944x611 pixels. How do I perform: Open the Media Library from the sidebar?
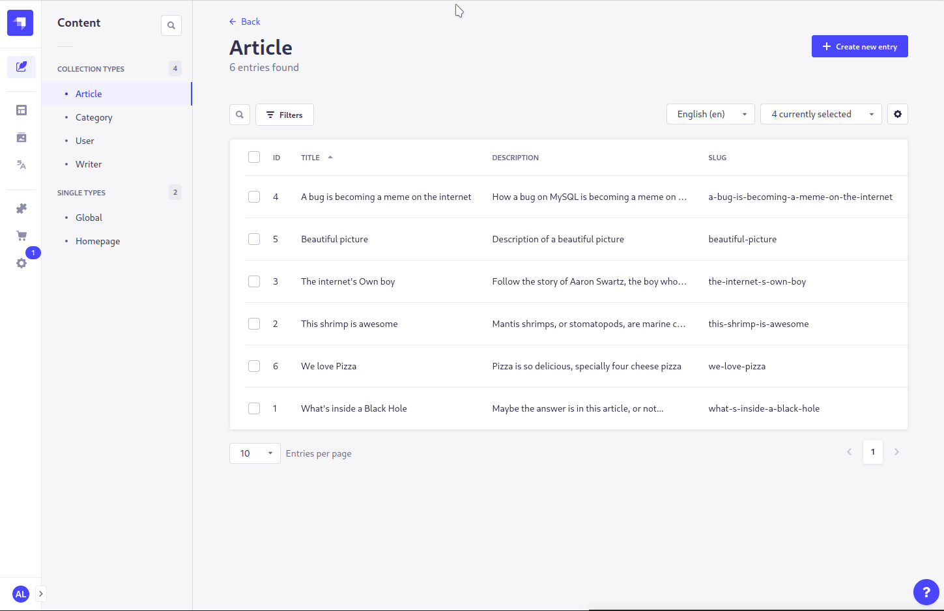click(x=21, y=137)
